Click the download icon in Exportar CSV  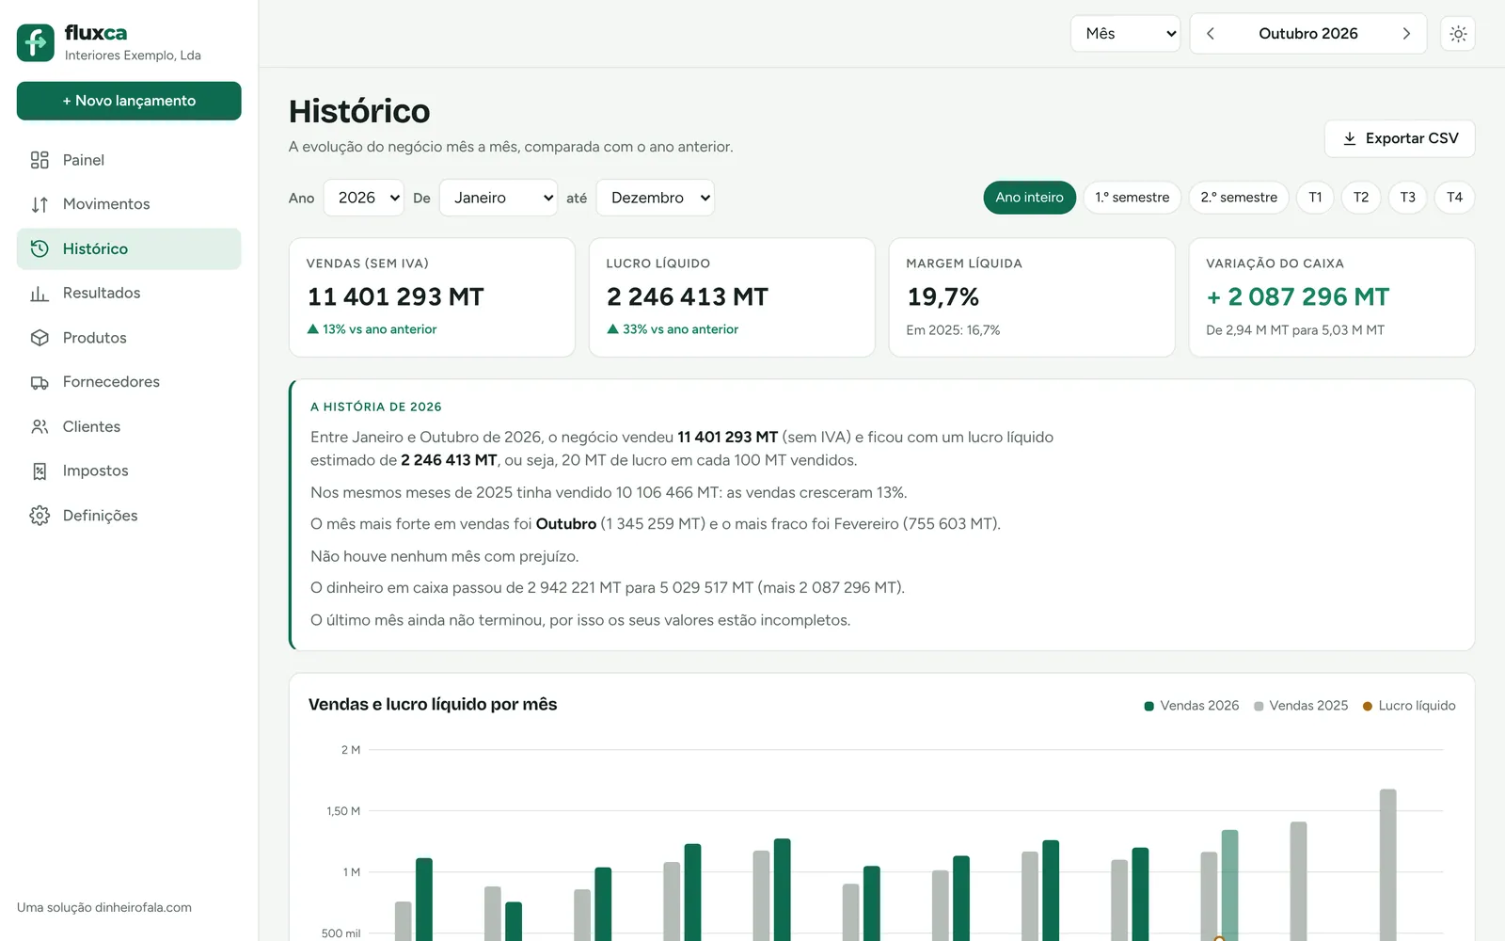(x=1350, y=138)
